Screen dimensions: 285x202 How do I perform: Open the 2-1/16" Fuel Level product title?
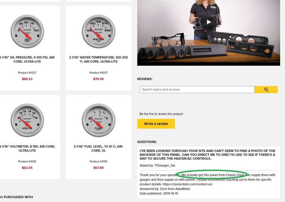pyautogui.click(x=99, y=148)
